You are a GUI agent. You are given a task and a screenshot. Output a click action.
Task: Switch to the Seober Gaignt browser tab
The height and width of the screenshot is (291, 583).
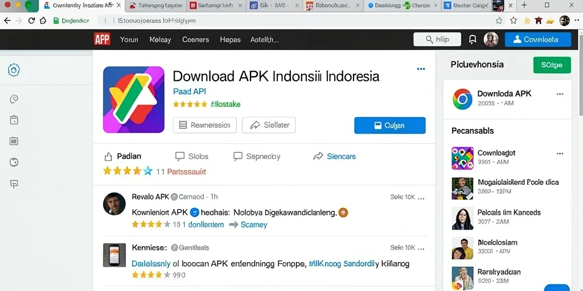[466, 6]
